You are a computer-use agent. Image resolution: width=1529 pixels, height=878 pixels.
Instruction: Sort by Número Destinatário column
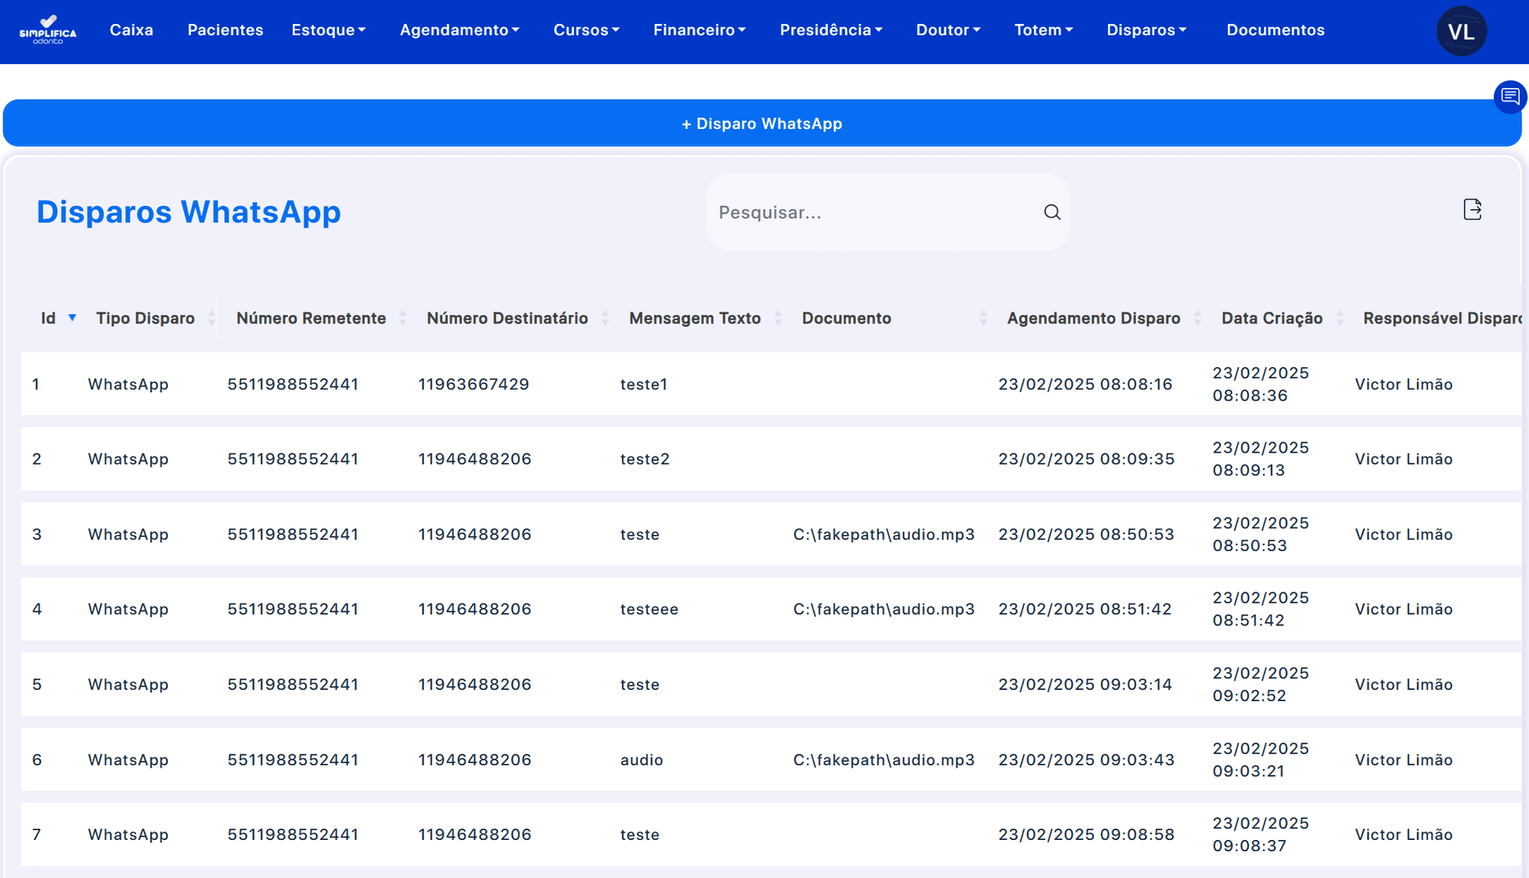coord(605,319)
